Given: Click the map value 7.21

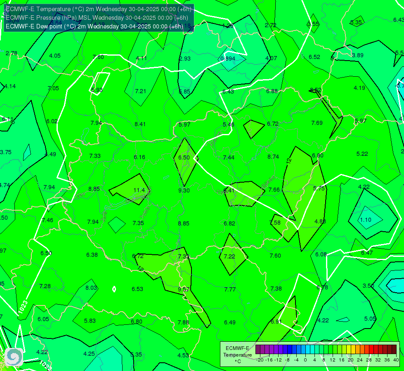Looking at the screenshot, I should click(140, 91).
